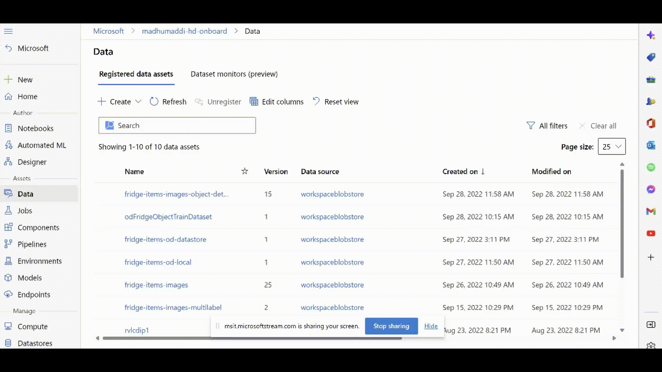Click the Search input field
This screenshot has height=372, width=662.
[177, 125]
